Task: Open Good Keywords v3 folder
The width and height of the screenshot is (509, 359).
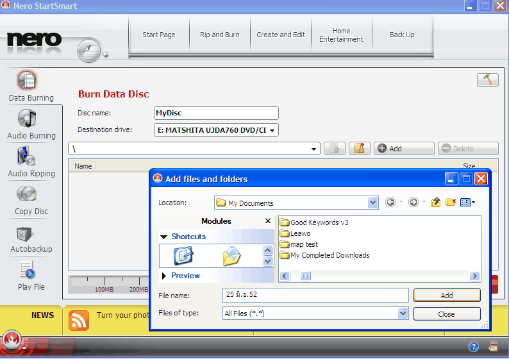Action: [x=314, y=222]
